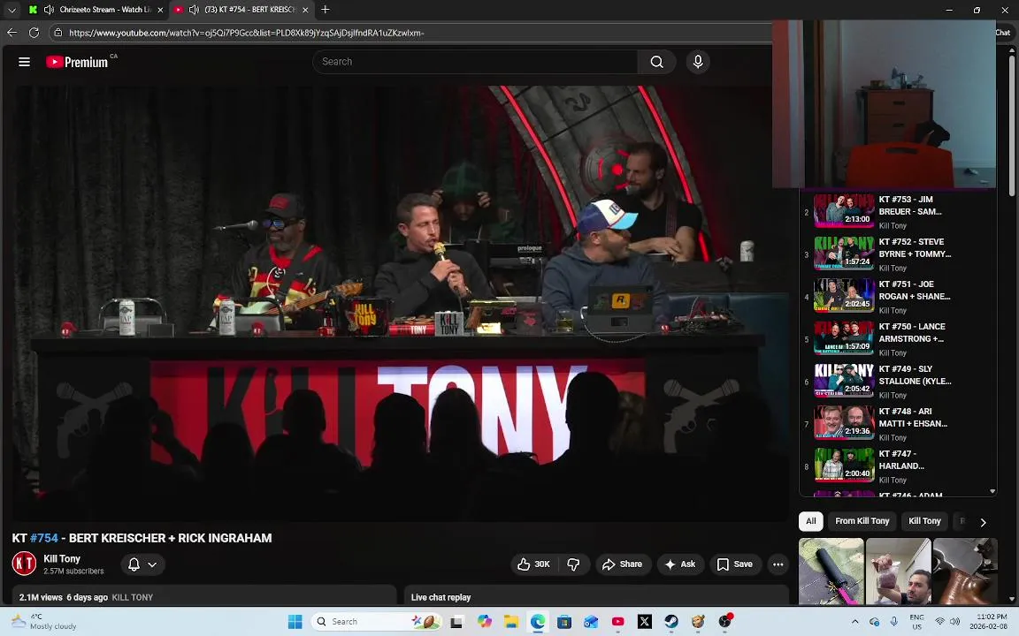The image size is (1019, 636).
Task: Share the KT #754 video
Action: pos(623,564)
